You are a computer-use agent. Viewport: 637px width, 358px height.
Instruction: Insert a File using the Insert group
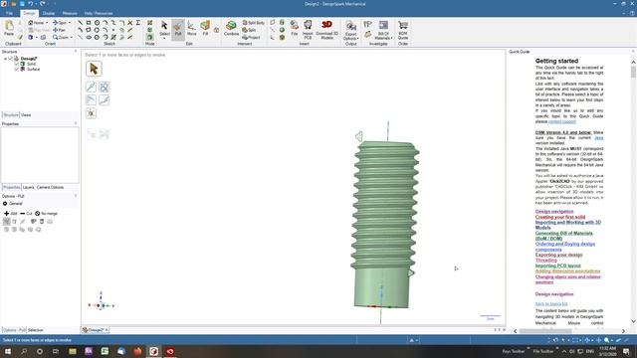pyautogui.click(x=295, y=29)
